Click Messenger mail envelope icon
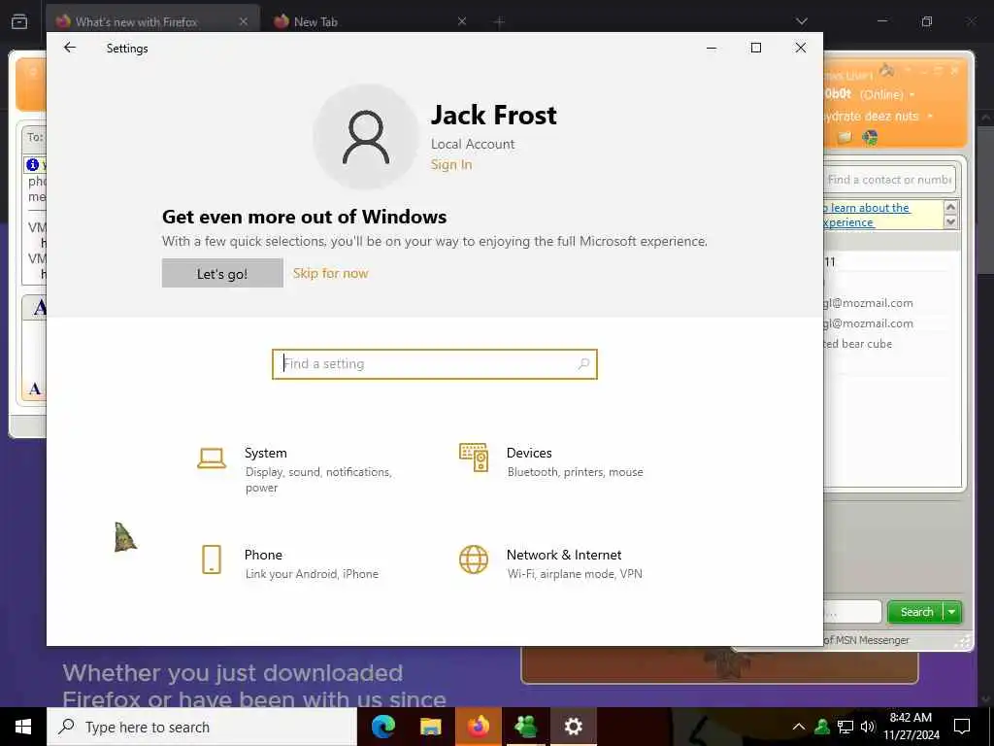Screen dimensions: 994x746 [845, 137]
